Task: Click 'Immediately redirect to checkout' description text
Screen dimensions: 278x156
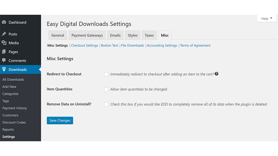Action: [x=162, y=74]
